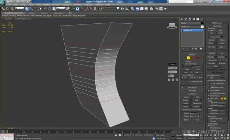Click the Insert Vertex button

(192, 94)
